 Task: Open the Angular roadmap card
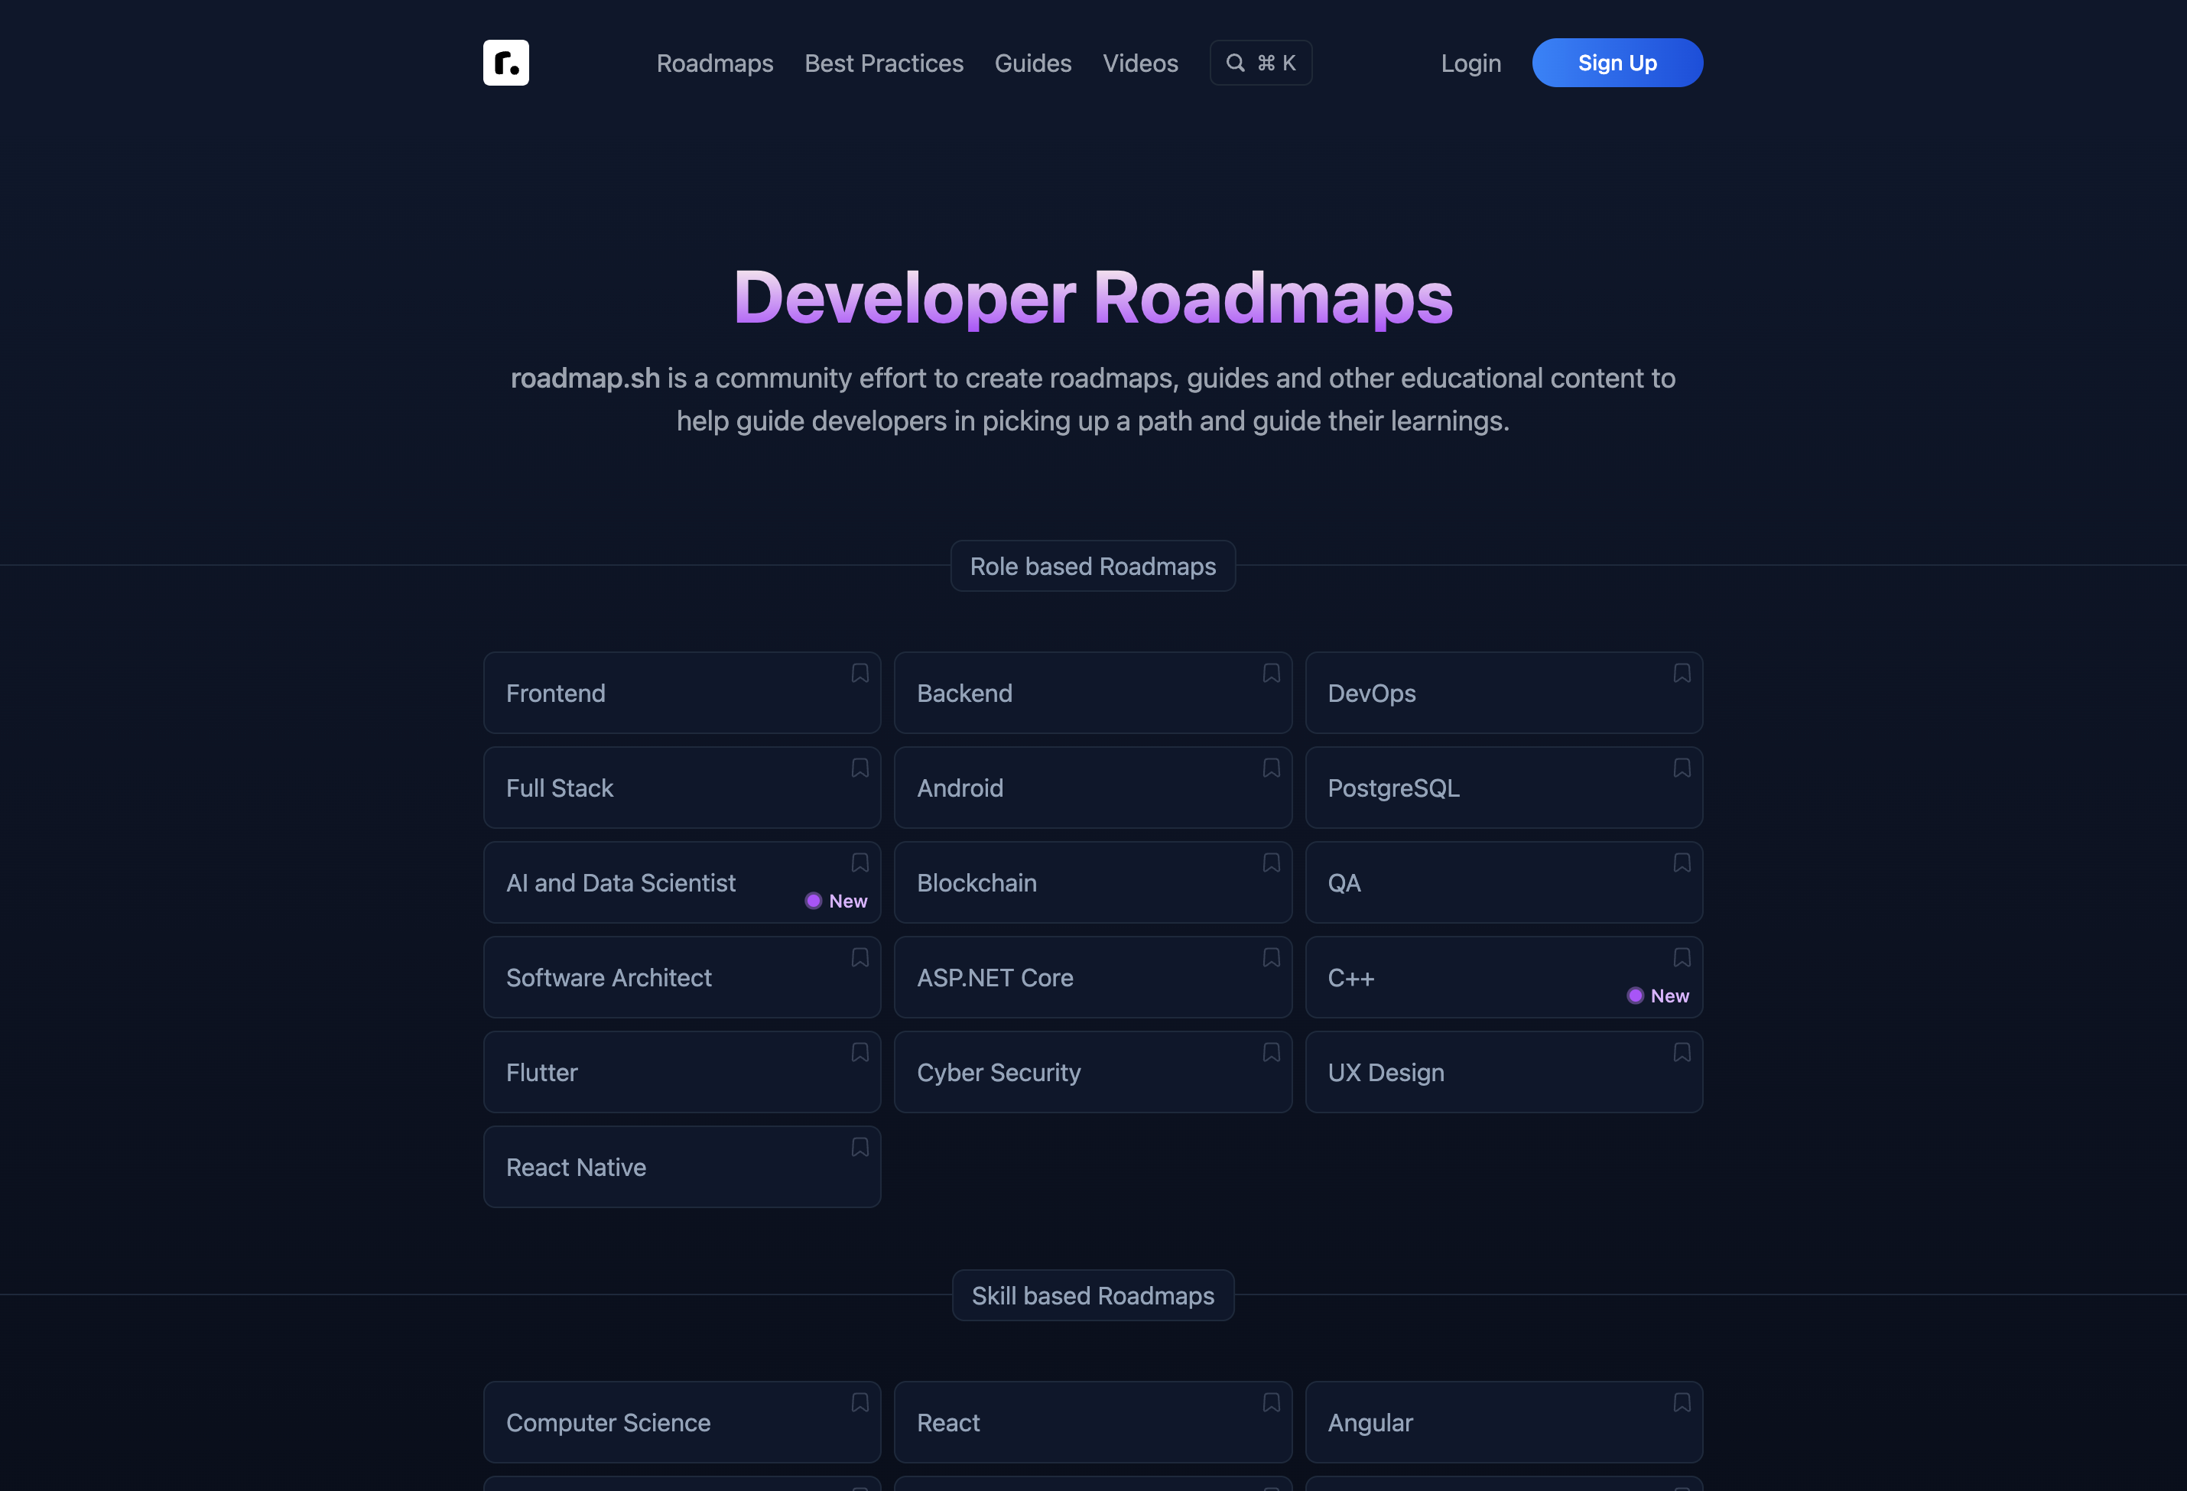1504,1422
